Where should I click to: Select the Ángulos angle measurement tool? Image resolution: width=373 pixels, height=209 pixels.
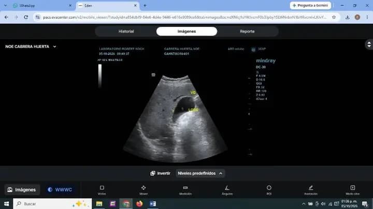(227, 190)
